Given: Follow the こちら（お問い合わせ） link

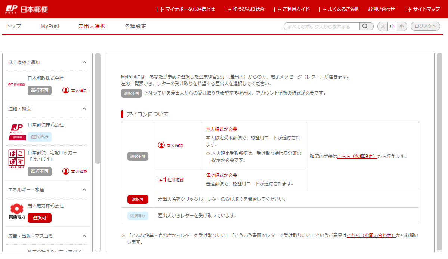Looking at the screenshot, I should click(x=371, y=235).
